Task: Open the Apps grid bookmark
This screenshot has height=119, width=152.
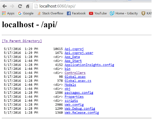Action: (x=8, y=13)
